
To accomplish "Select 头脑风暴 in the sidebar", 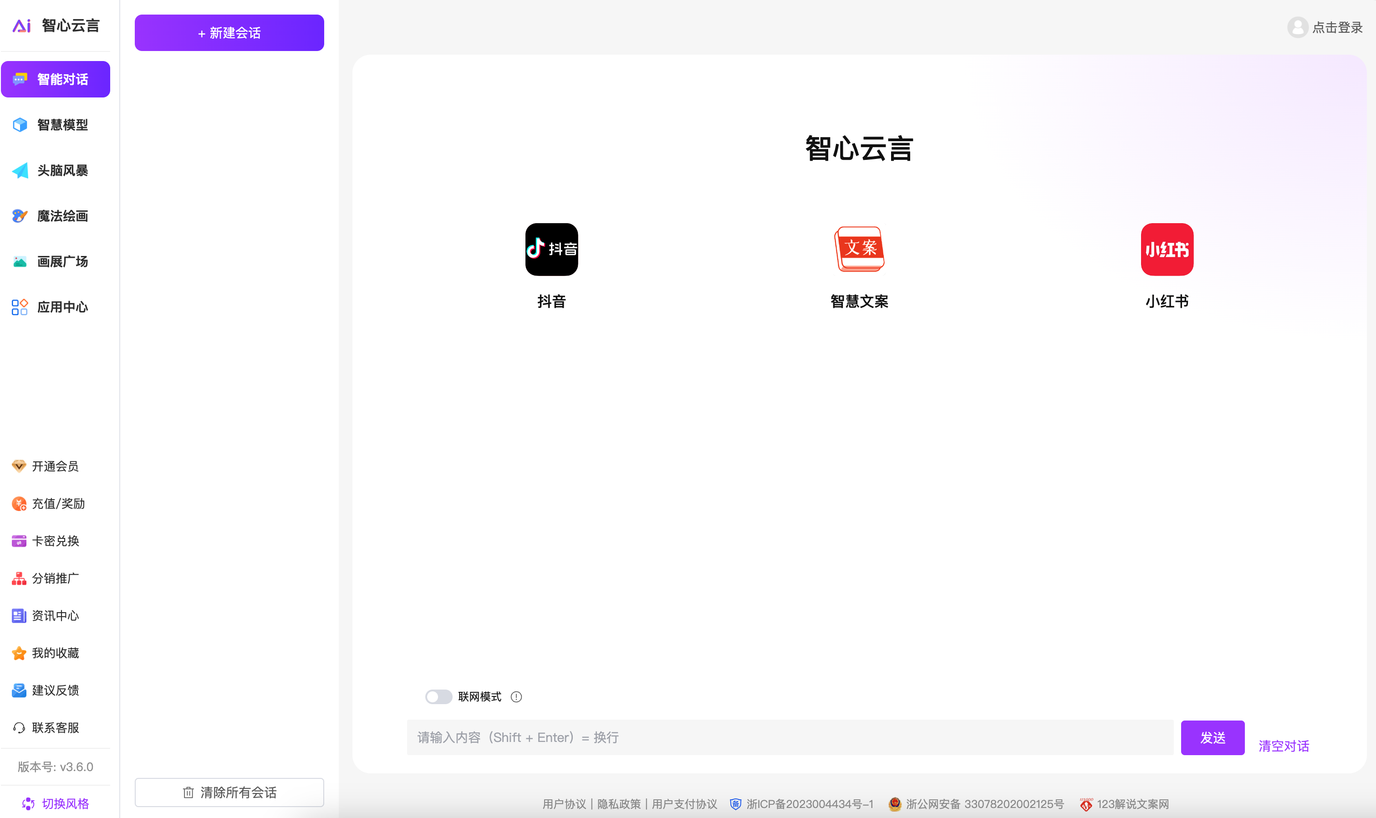I will (56, 170).
